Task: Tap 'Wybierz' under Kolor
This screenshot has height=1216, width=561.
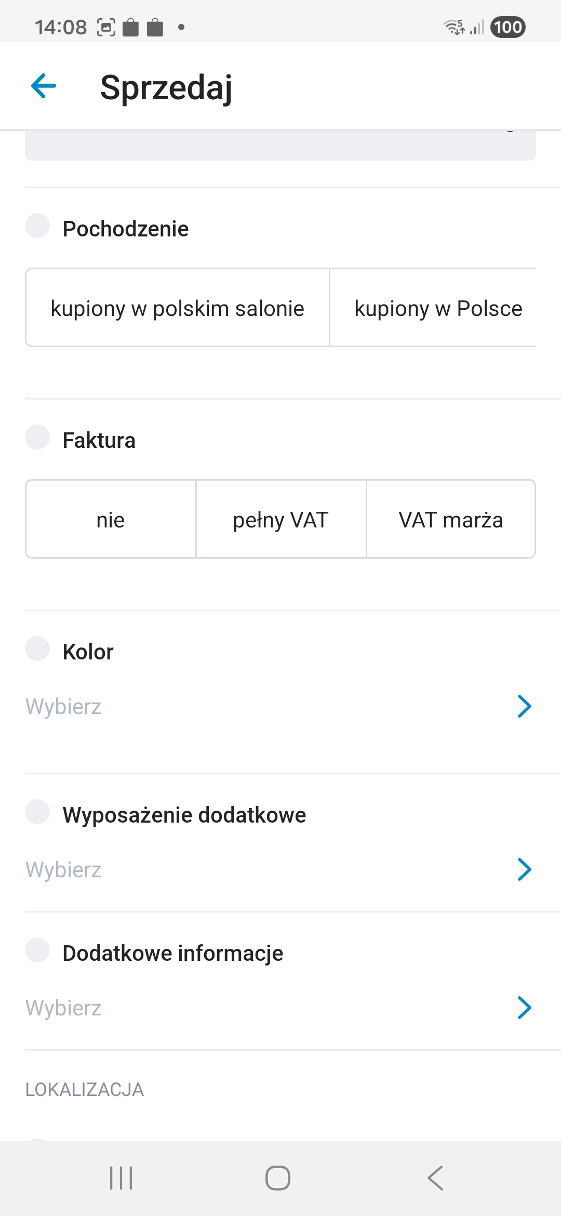Action: (x=63, y=707)
